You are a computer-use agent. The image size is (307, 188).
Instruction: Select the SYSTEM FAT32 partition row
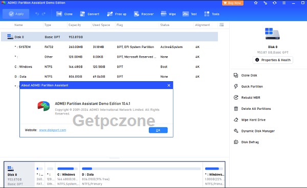point(109,47)
